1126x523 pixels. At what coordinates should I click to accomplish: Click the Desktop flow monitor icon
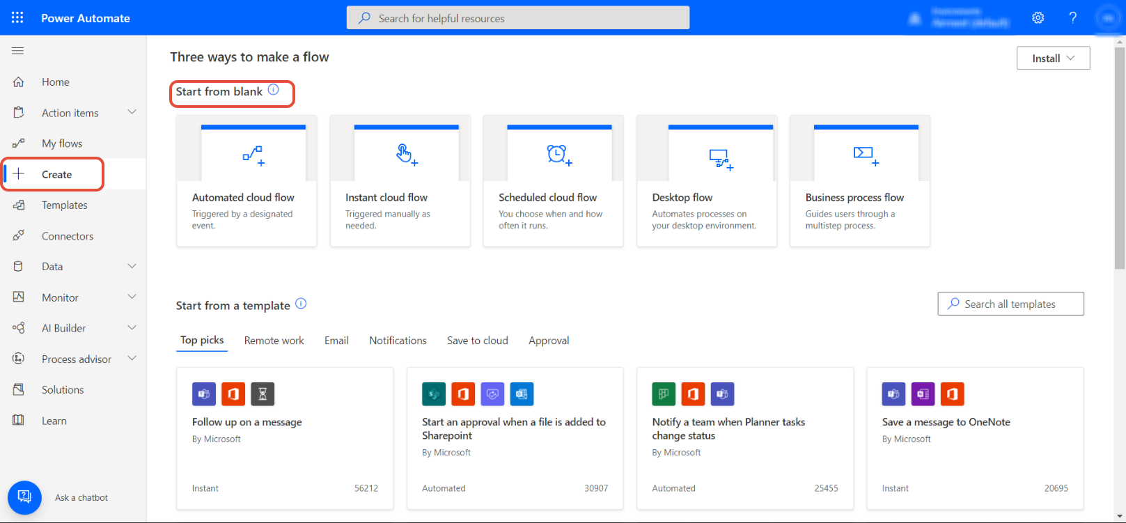721,159
